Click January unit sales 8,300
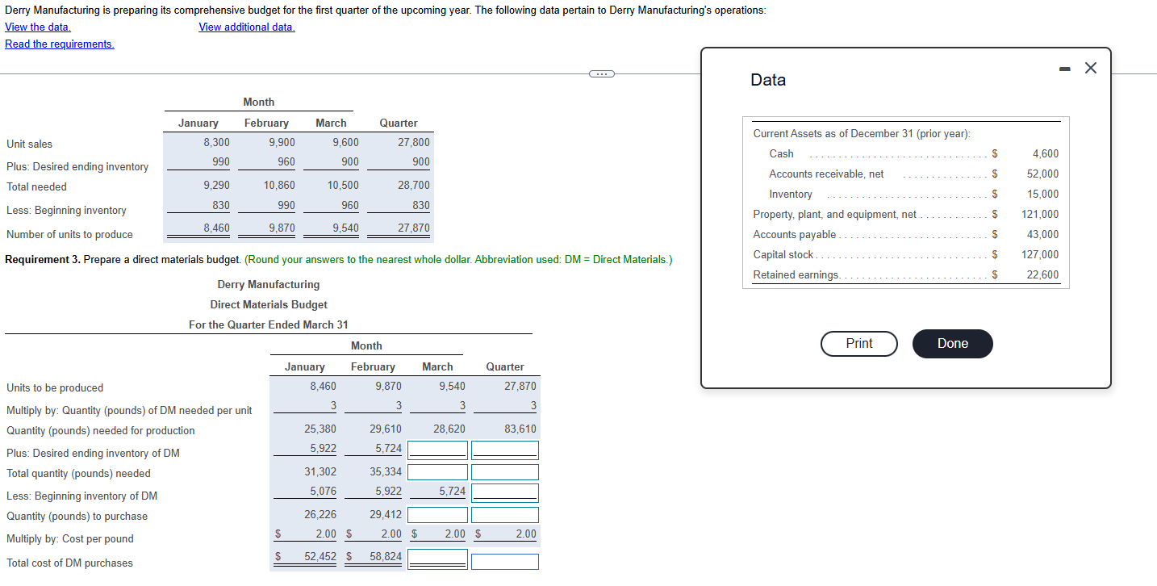Image resolution: width=1157 pixels, height=586 pixels. point(216,142)
